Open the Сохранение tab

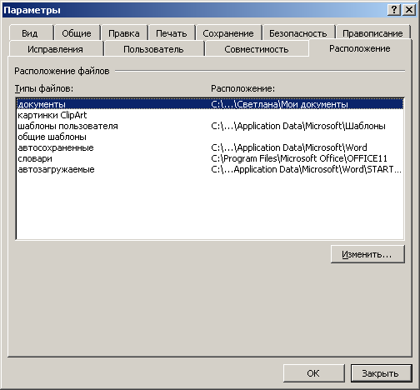click(x=228, y=32)
